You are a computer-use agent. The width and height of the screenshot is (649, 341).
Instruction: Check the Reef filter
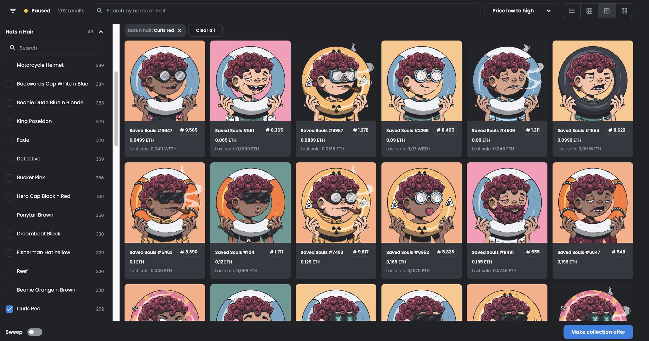pyautogui.click(x=10, y=271)
